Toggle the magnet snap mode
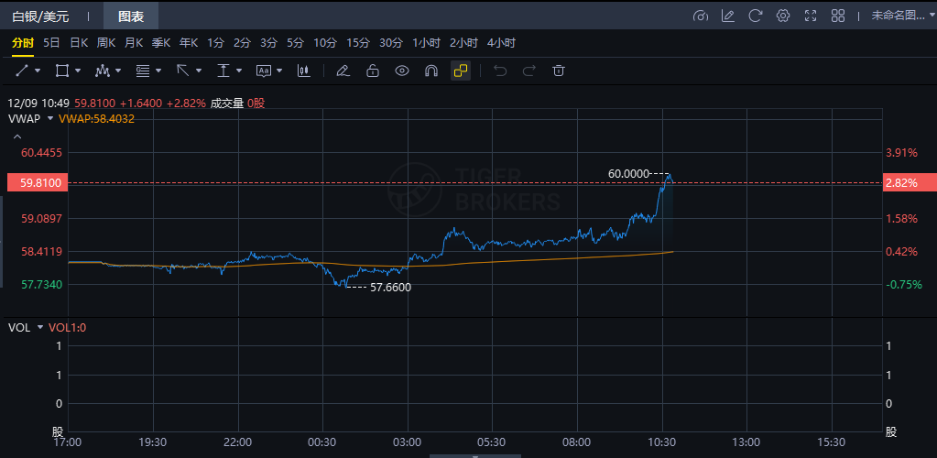Screen dimensions: 937x458 coord(430,71)
